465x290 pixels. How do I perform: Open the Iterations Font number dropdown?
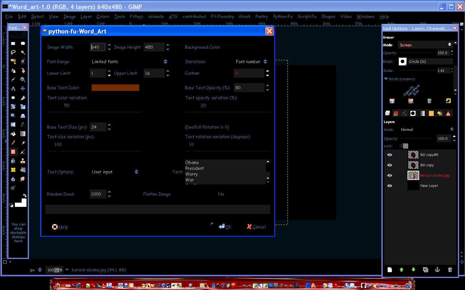point(251,62)
